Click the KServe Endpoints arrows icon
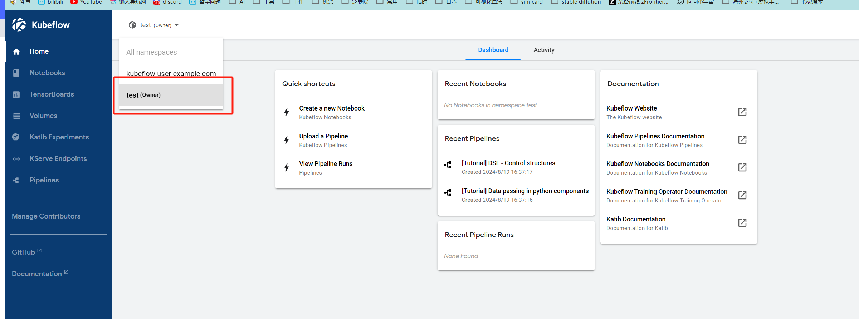 16,159
